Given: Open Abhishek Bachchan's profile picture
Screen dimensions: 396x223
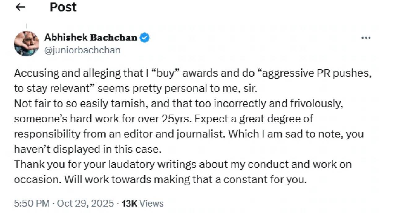Looking at the screenshot, I should 27,44.
